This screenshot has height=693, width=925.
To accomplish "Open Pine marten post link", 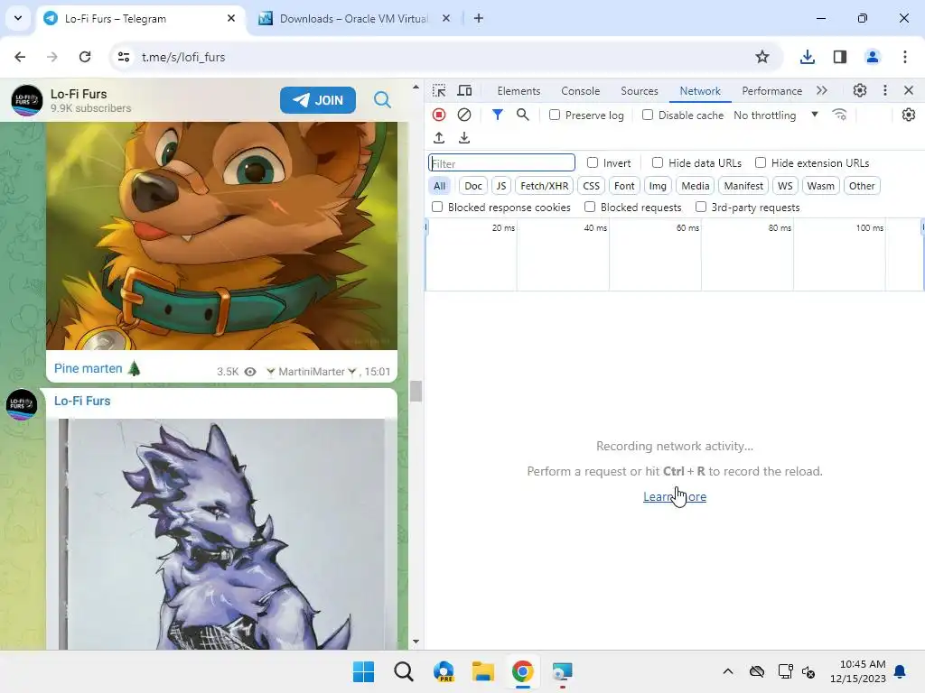I will tap(88, 368).
